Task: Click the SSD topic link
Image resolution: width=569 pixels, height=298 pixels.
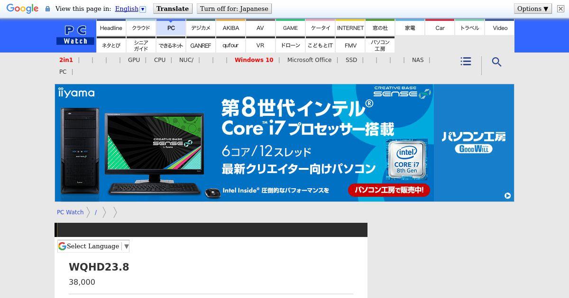Action: pyautogui.click(x=351, y=60)
